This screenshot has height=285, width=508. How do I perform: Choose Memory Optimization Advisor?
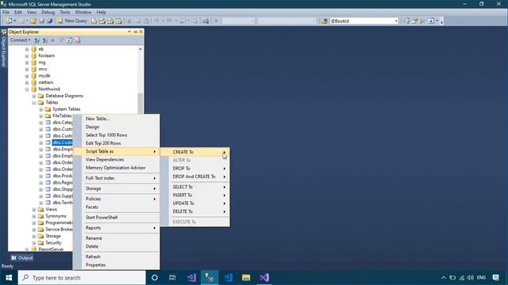click(117, 168)
